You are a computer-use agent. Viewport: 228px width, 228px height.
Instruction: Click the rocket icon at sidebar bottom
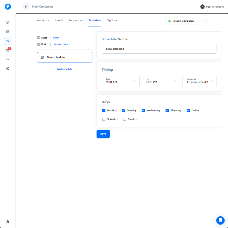click(8, 221)
